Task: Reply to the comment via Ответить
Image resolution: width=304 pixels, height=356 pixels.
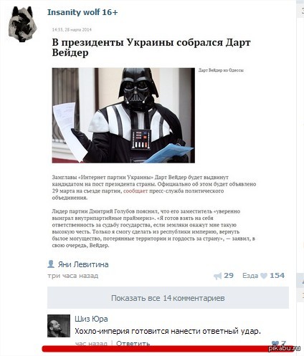Action: [x=133, y=343]
